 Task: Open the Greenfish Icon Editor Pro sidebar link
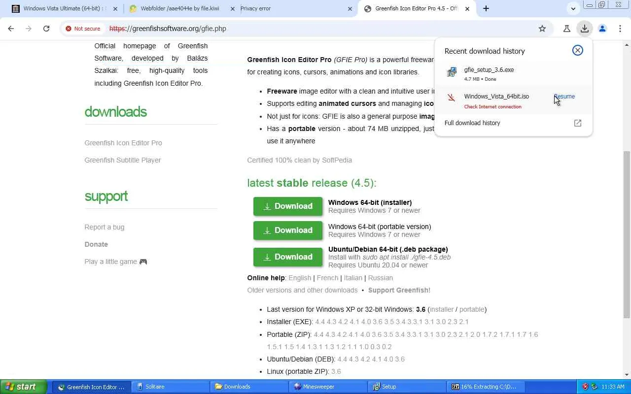pyautogui.click(x=123, y=143)
